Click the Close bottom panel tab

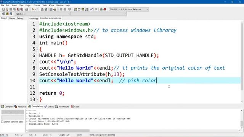tap(75, 107)
